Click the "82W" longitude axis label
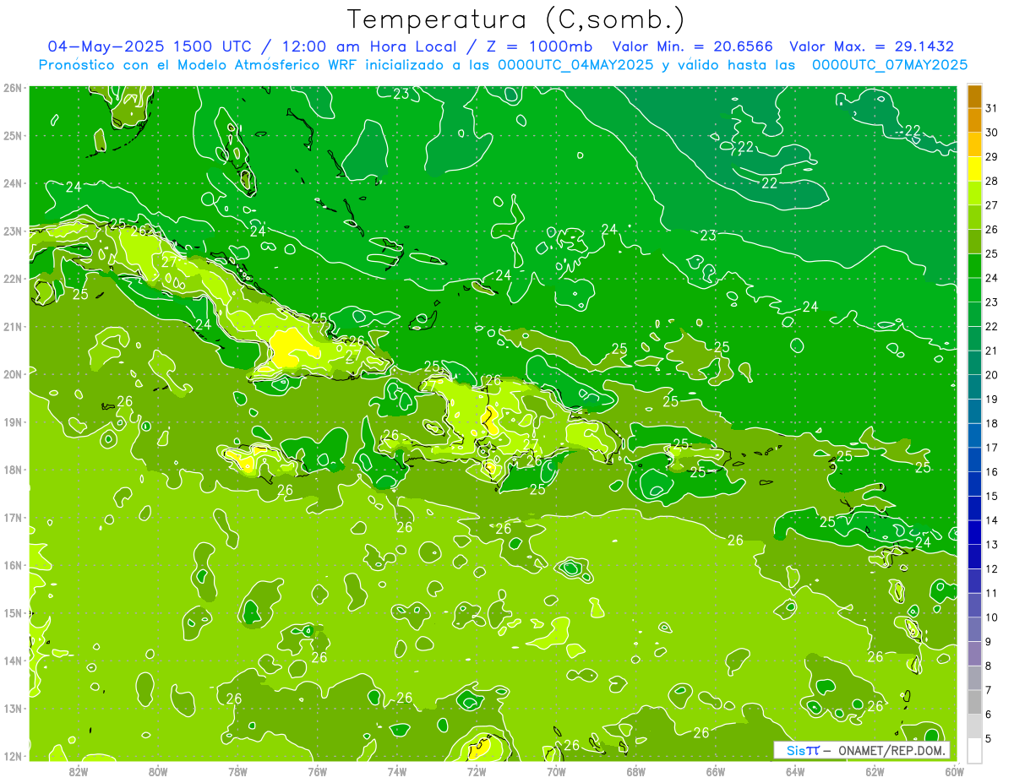 click(x=78, y=771)
